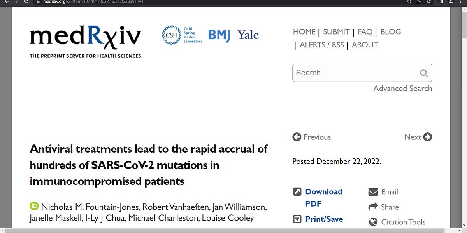Open the BLOG section
Image resolution: width=467 pixels, height=233 pixels.
(391, 31)
